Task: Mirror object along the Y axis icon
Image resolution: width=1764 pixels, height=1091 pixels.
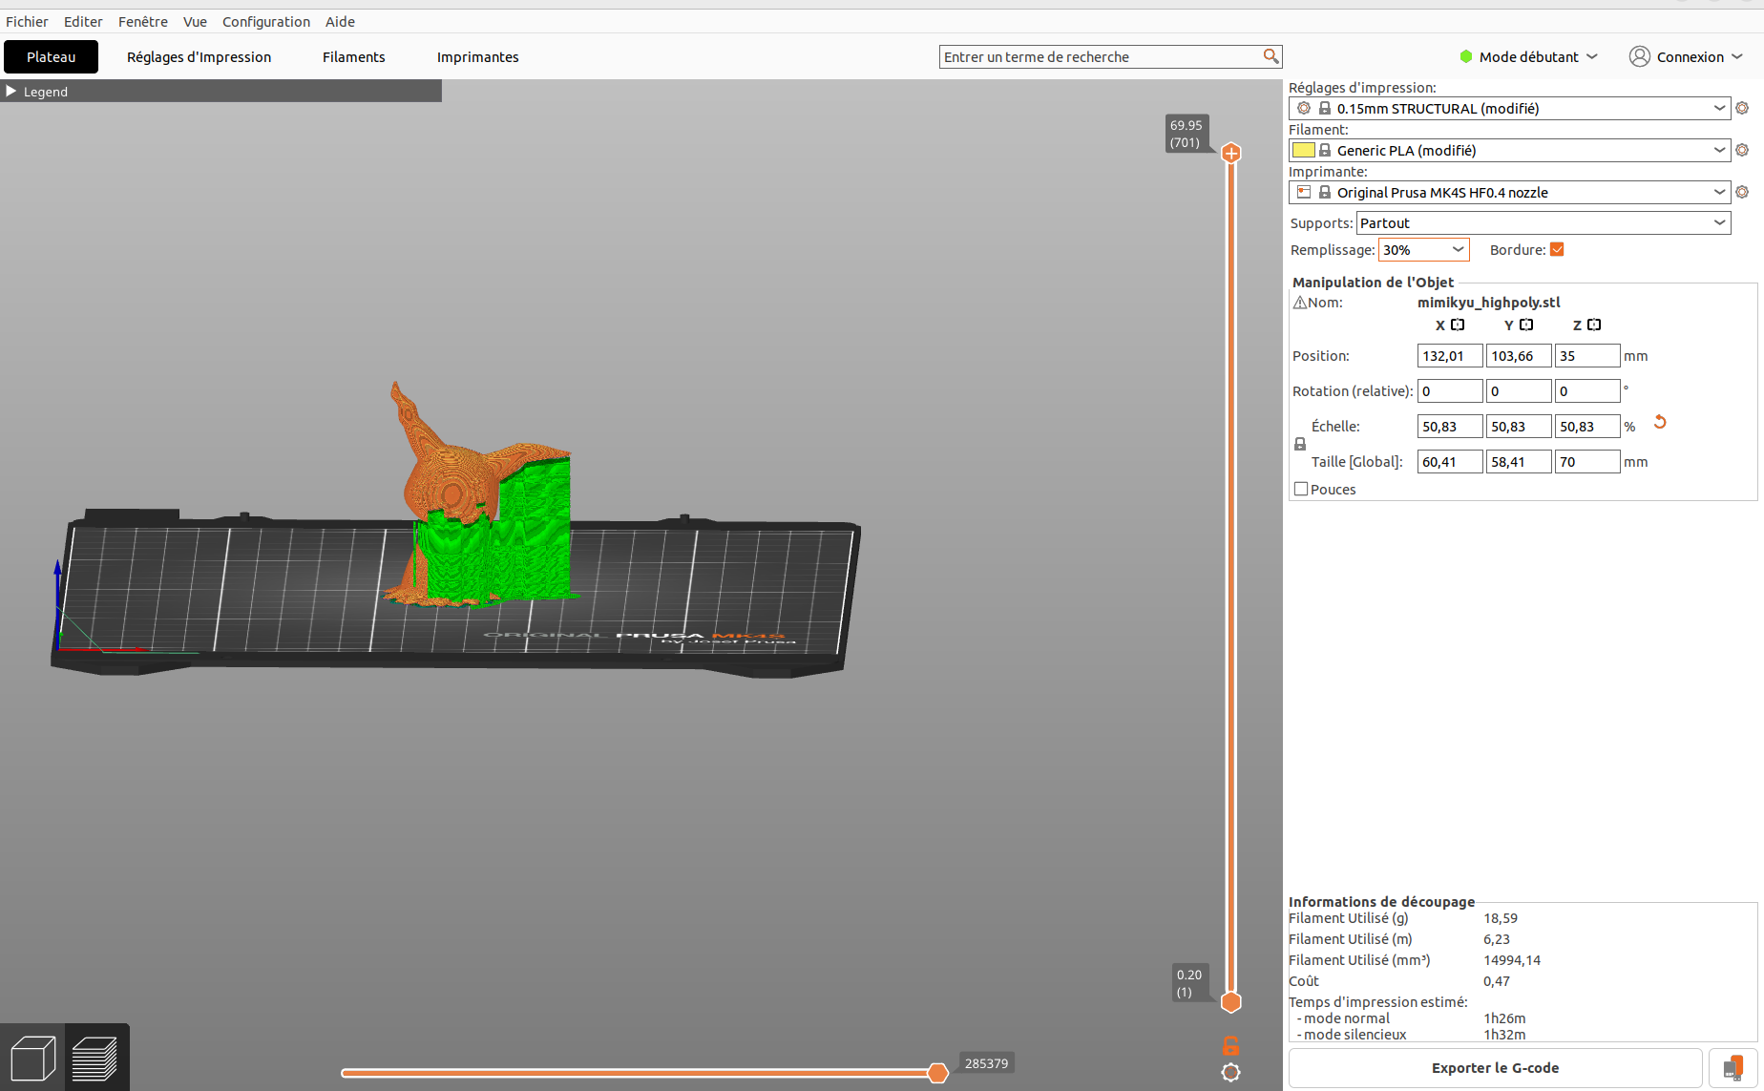Action: [1526, 325]
